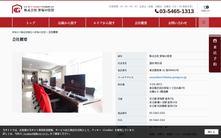Click address line 東京都渋谷区笹塚1丁目16番3号
Viewport: 221px width, 138px height.
click(167, 88)
